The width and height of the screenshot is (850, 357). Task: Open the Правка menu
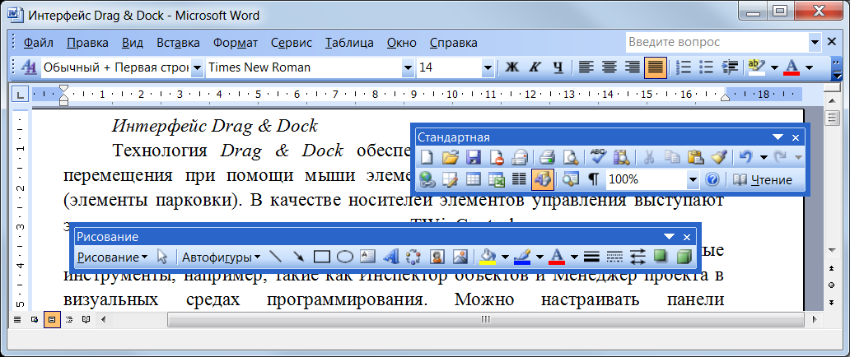tap(87, 43)
